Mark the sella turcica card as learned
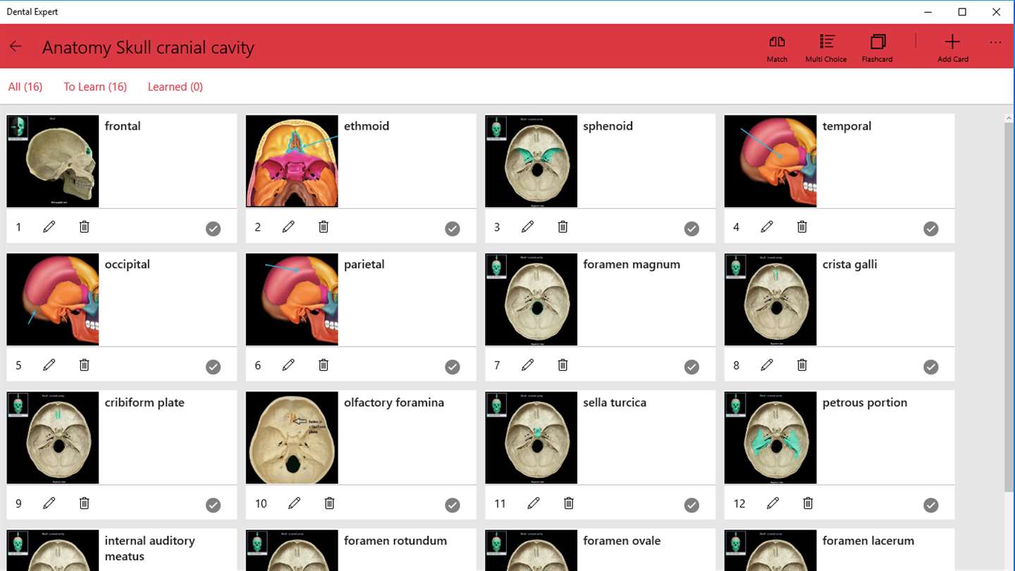 tap(691, 505)
